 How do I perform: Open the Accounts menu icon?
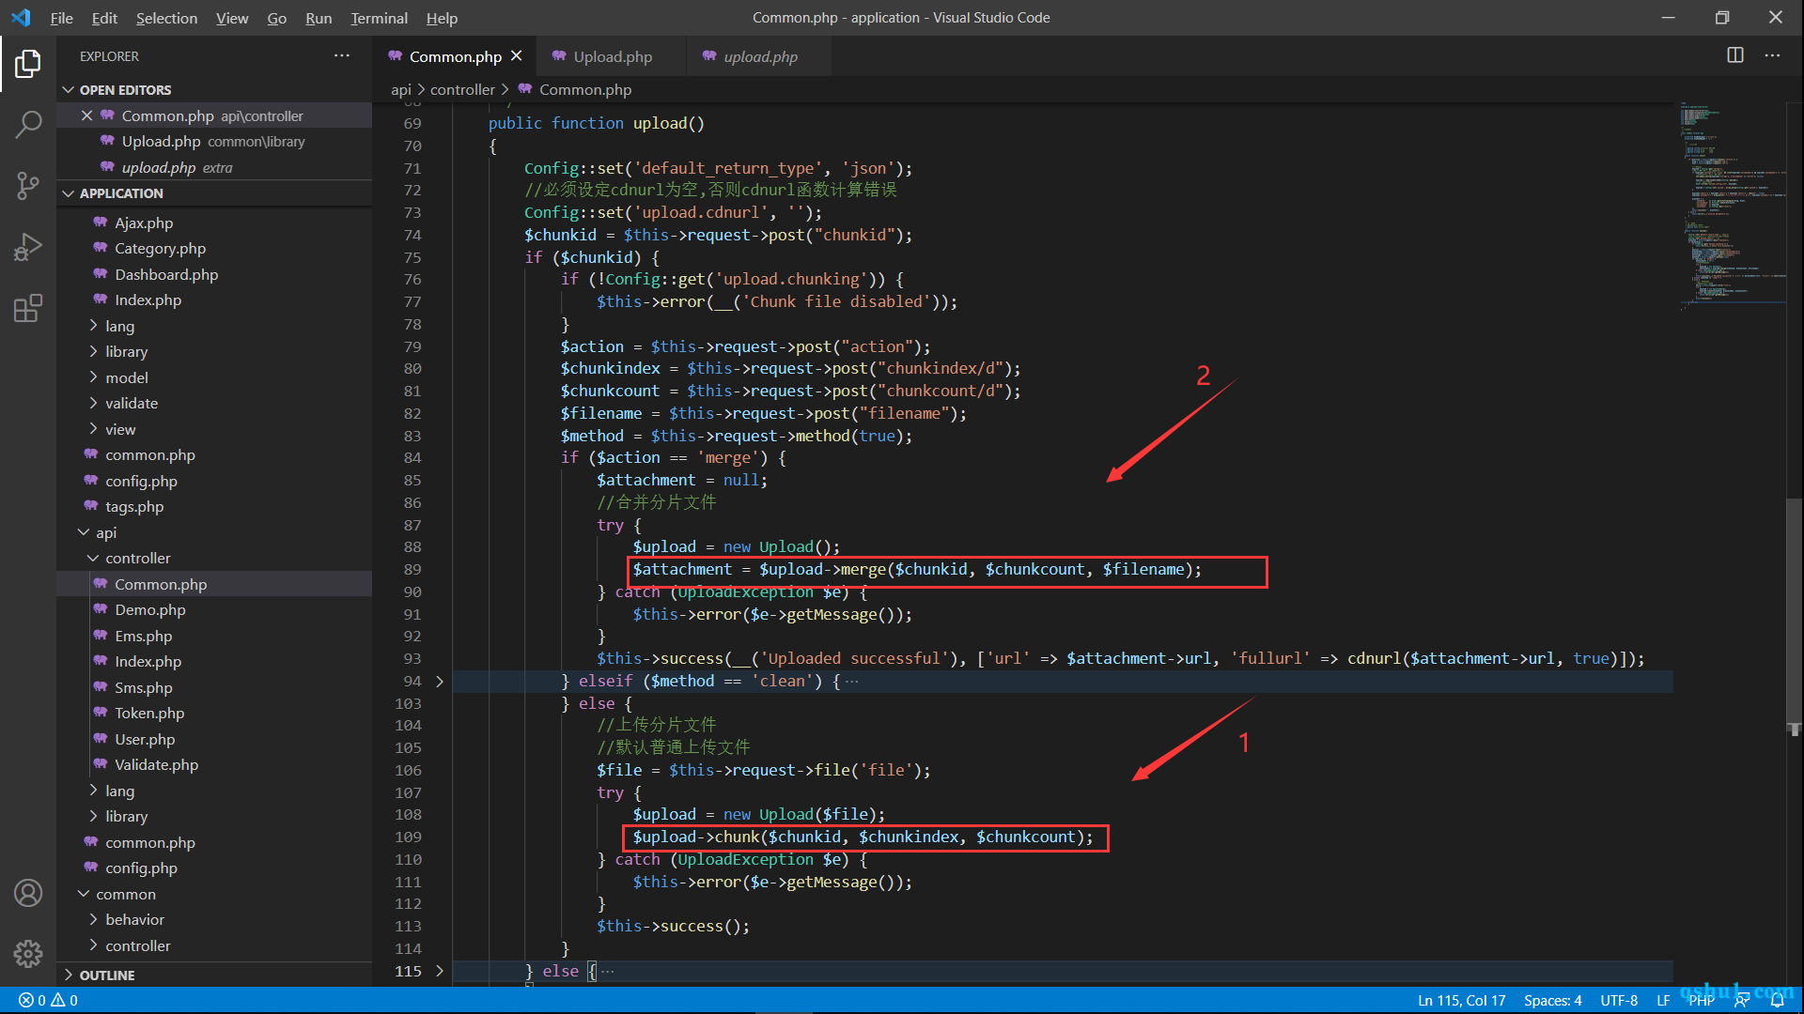(x=28, y=893)
